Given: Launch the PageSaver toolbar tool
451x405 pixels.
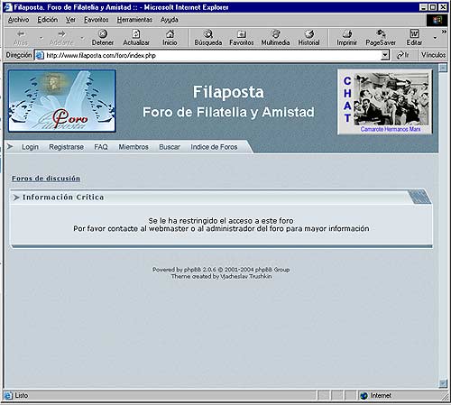Looking at the screenshot, I should [381, 38].
